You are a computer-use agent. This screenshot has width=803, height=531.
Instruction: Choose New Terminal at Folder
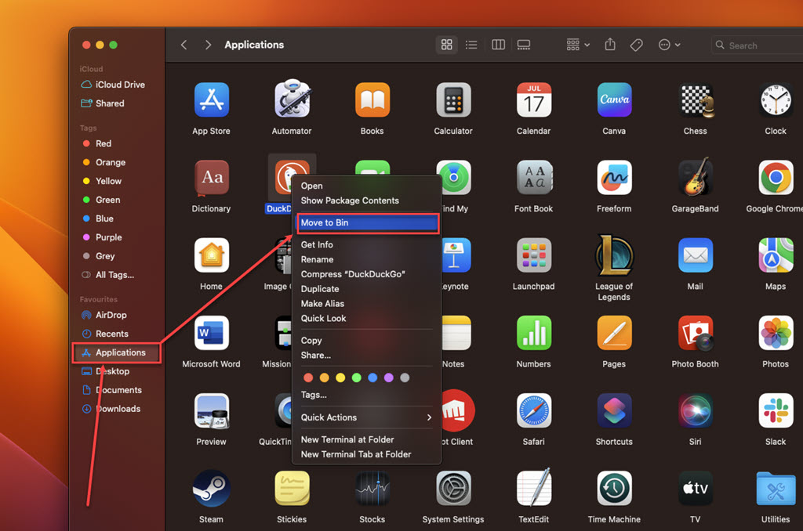click(x=366, y=439)
